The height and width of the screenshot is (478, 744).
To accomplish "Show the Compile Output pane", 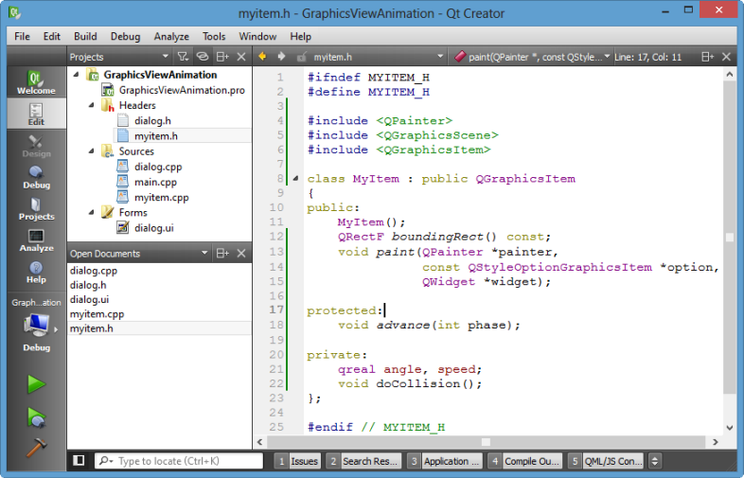I will tap(525, 461).
